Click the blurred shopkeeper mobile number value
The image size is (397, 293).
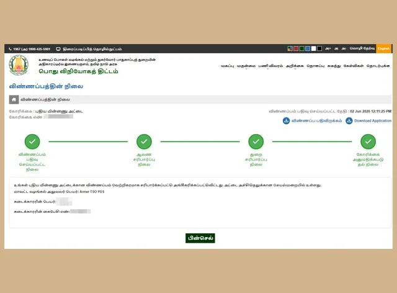(x=80, y=212)
